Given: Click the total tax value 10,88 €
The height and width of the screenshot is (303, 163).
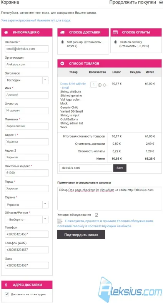Looking at the screenshot, I should pos(116,159).
